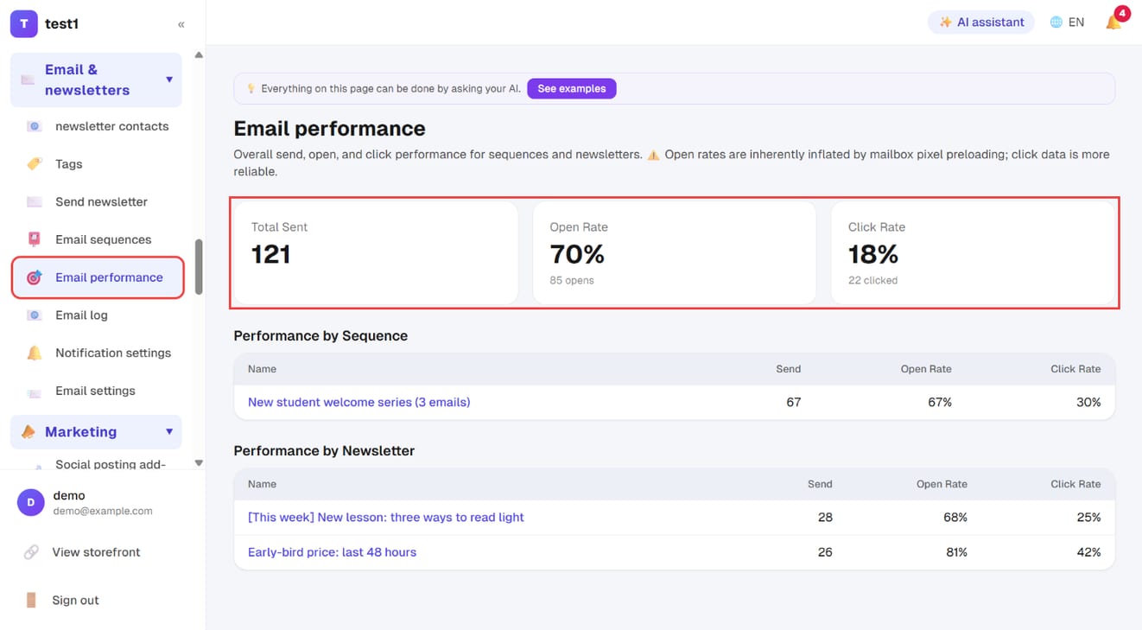
Task: Click the Total Sent 121 card
Action: click(376, 253)
